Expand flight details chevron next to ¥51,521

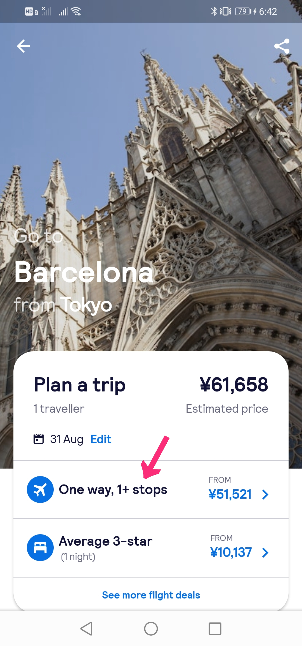[265, 495]
